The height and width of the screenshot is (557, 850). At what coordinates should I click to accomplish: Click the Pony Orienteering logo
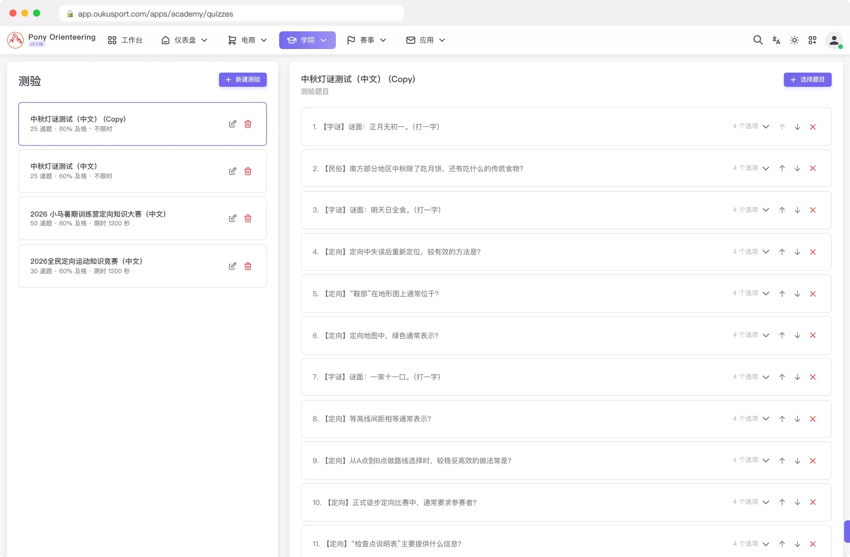click(x=15, y=40)
